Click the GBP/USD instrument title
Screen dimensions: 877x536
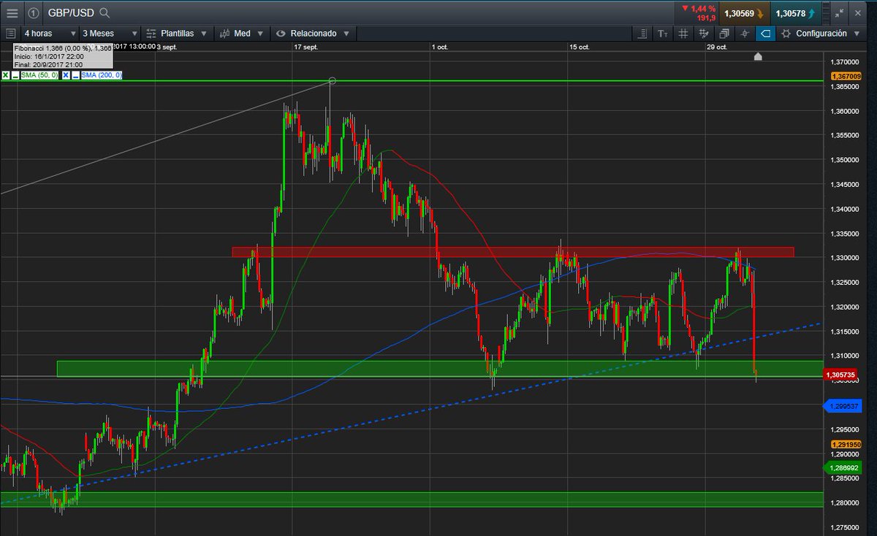pos(71,12)
